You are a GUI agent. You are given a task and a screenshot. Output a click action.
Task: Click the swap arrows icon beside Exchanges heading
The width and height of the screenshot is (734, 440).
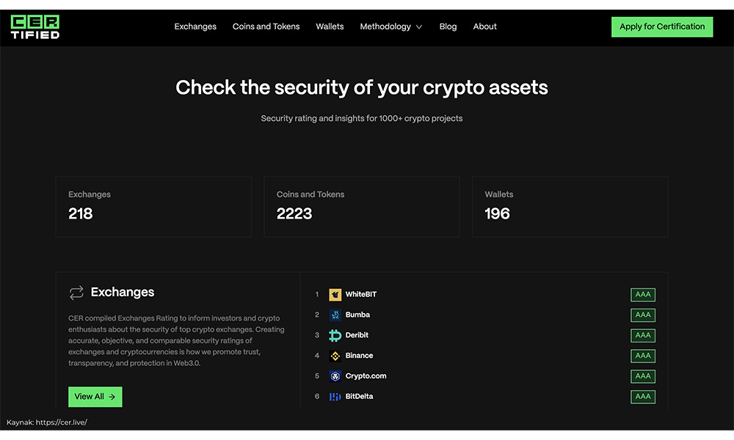pyautogui.click(x=76, y=293)
